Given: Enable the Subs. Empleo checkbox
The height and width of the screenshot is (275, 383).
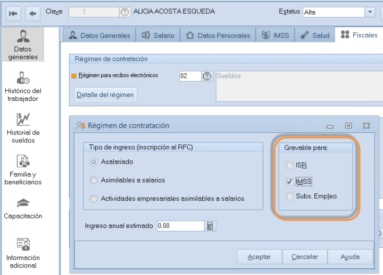Looking at the screenshot, I should [x=289, y=196].
